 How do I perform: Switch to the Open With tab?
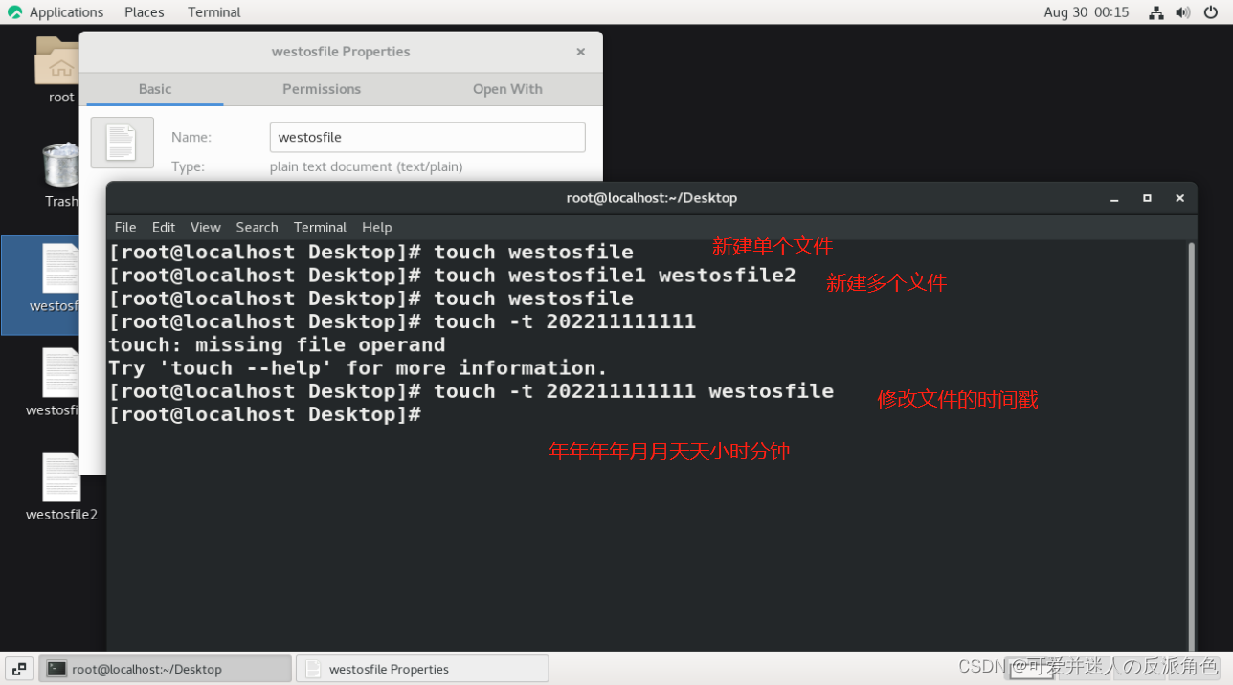point(507,89)
